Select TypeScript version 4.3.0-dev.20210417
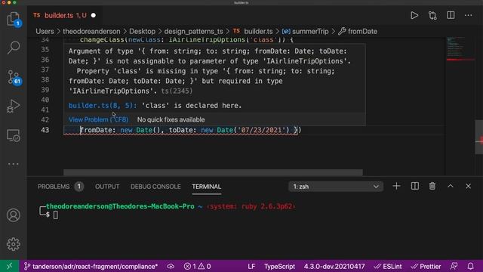This screenshot has height=272, width=483. click(x=334, y=266)
